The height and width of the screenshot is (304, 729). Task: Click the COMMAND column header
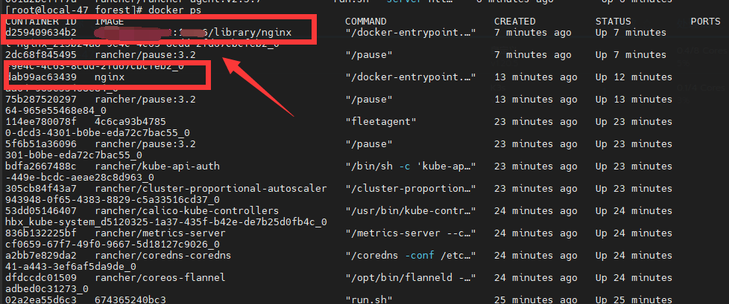[365, 22]
